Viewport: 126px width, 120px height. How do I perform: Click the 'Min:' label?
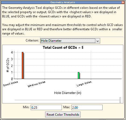26,107
